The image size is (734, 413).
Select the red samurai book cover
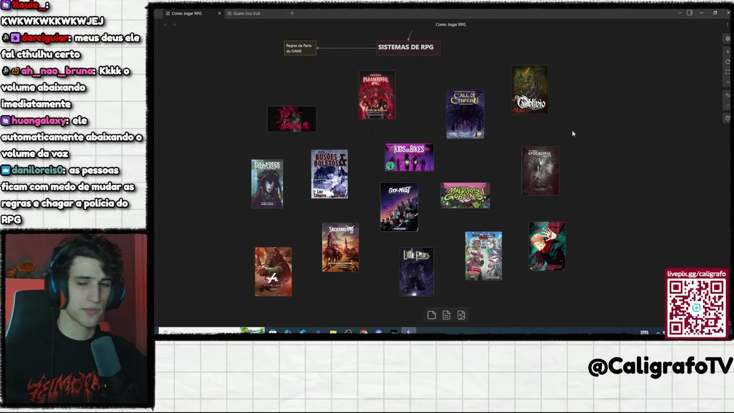(273, 272)
